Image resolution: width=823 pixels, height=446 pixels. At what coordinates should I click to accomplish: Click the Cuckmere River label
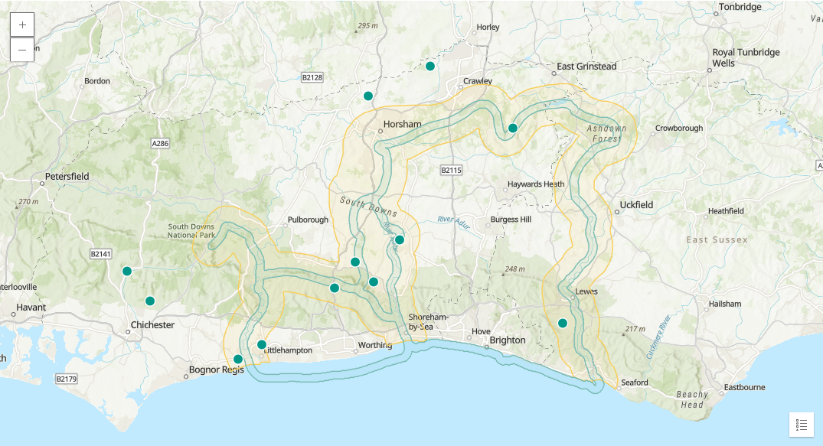click(658, 337)
